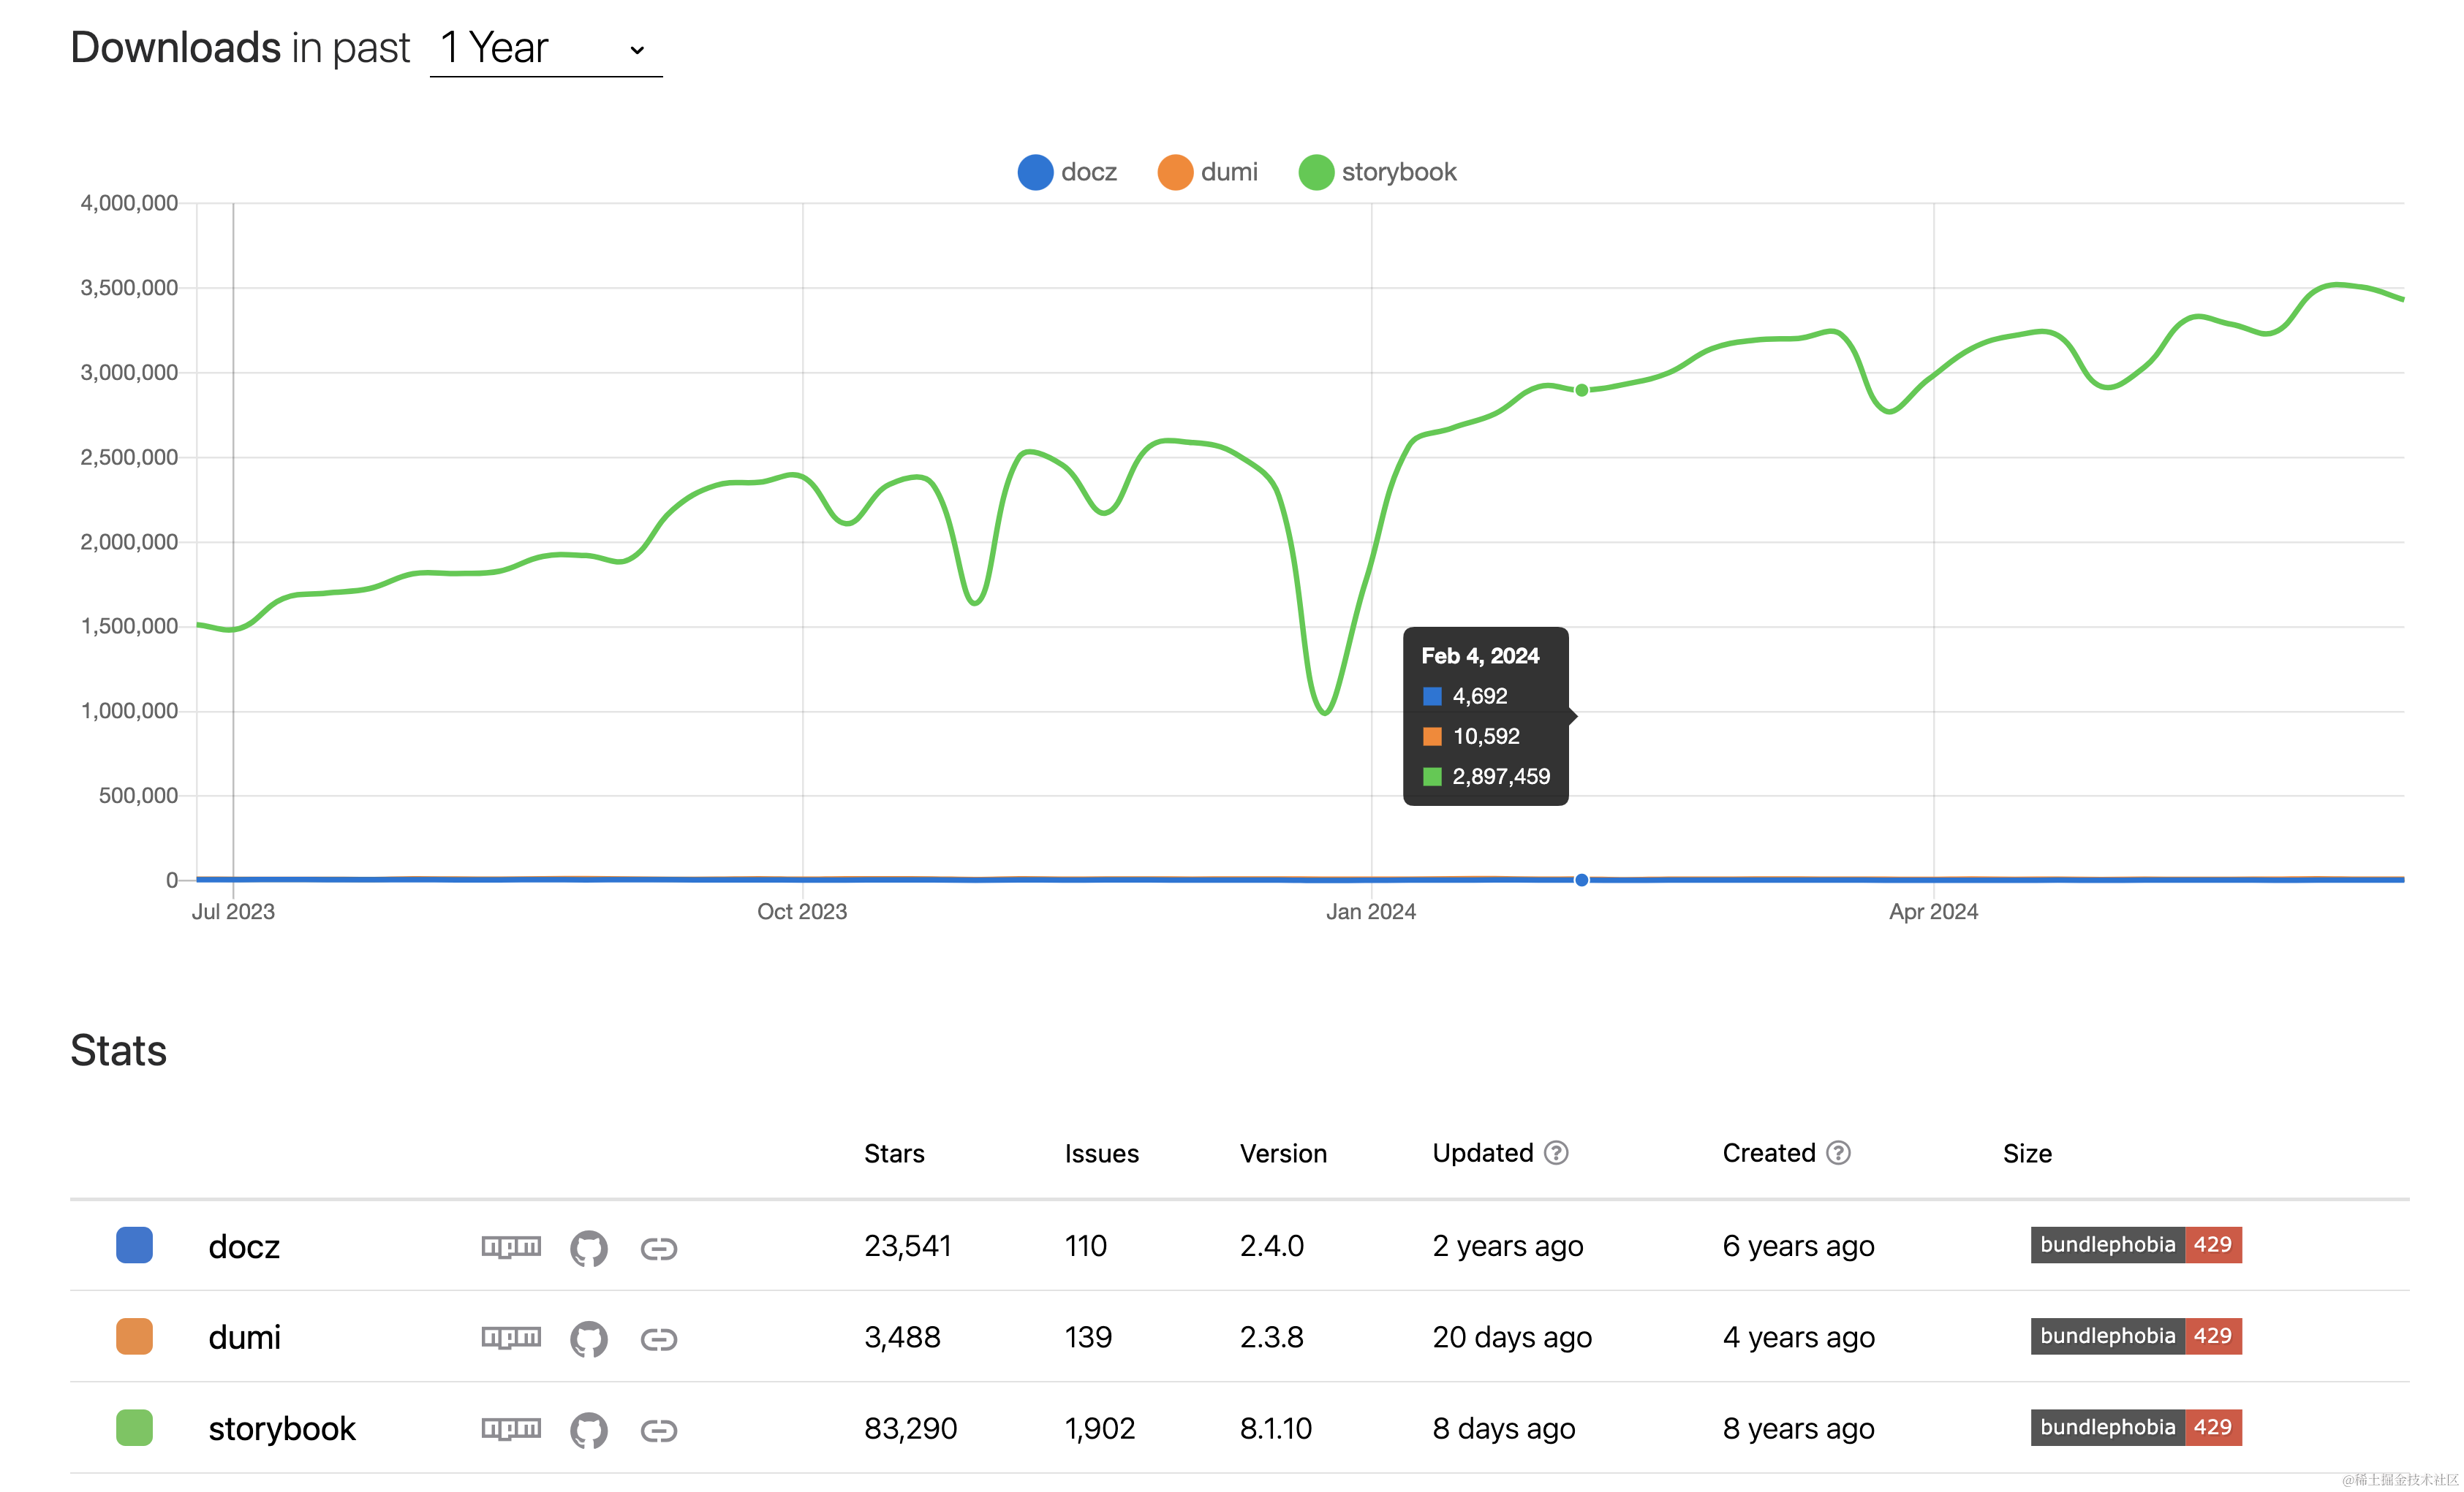
Task: Click the '20 days ago' updated cell
Action: coord(1512,1338)
